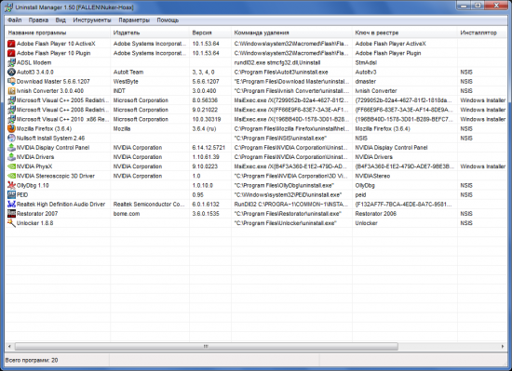The image size is (512, 371).
Task: Click the AutoIt3 3.4.0.0 icon
Action: tap(11, 72)
